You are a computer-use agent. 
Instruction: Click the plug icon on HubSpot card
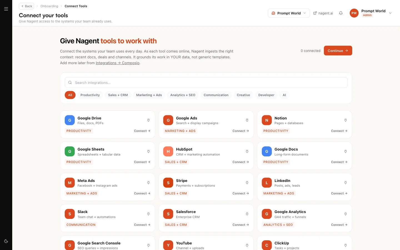[x=247, y=151]
